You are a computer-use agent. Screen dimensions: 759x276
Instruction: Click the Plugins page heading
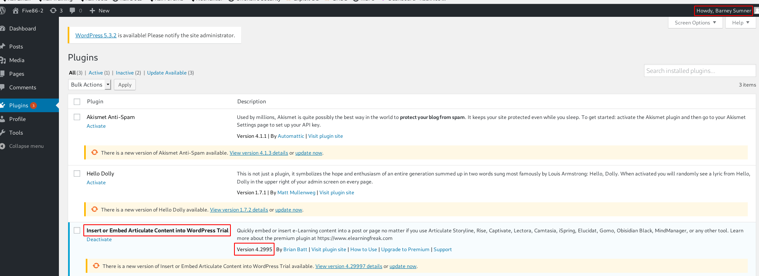point(83,58)
